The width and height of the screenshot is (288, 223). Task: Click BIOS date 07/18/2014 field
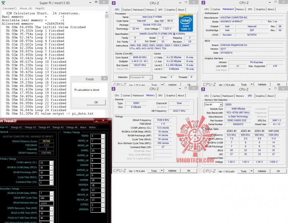coord(252,53)
